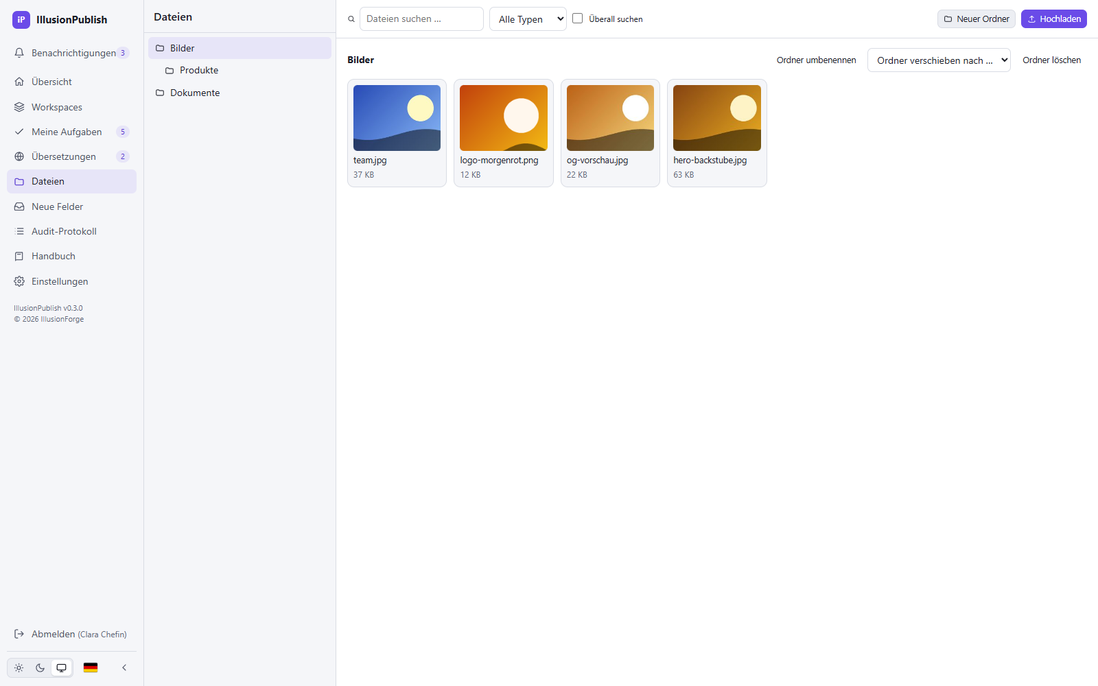
Task: Open Audit-Protokoll section
Action: (71, 231)
